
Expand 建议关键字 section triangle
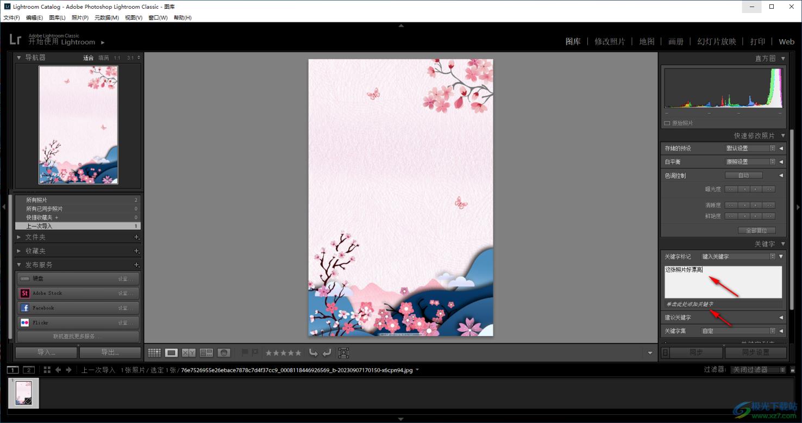pyautogui.click(x=781, y=318)
